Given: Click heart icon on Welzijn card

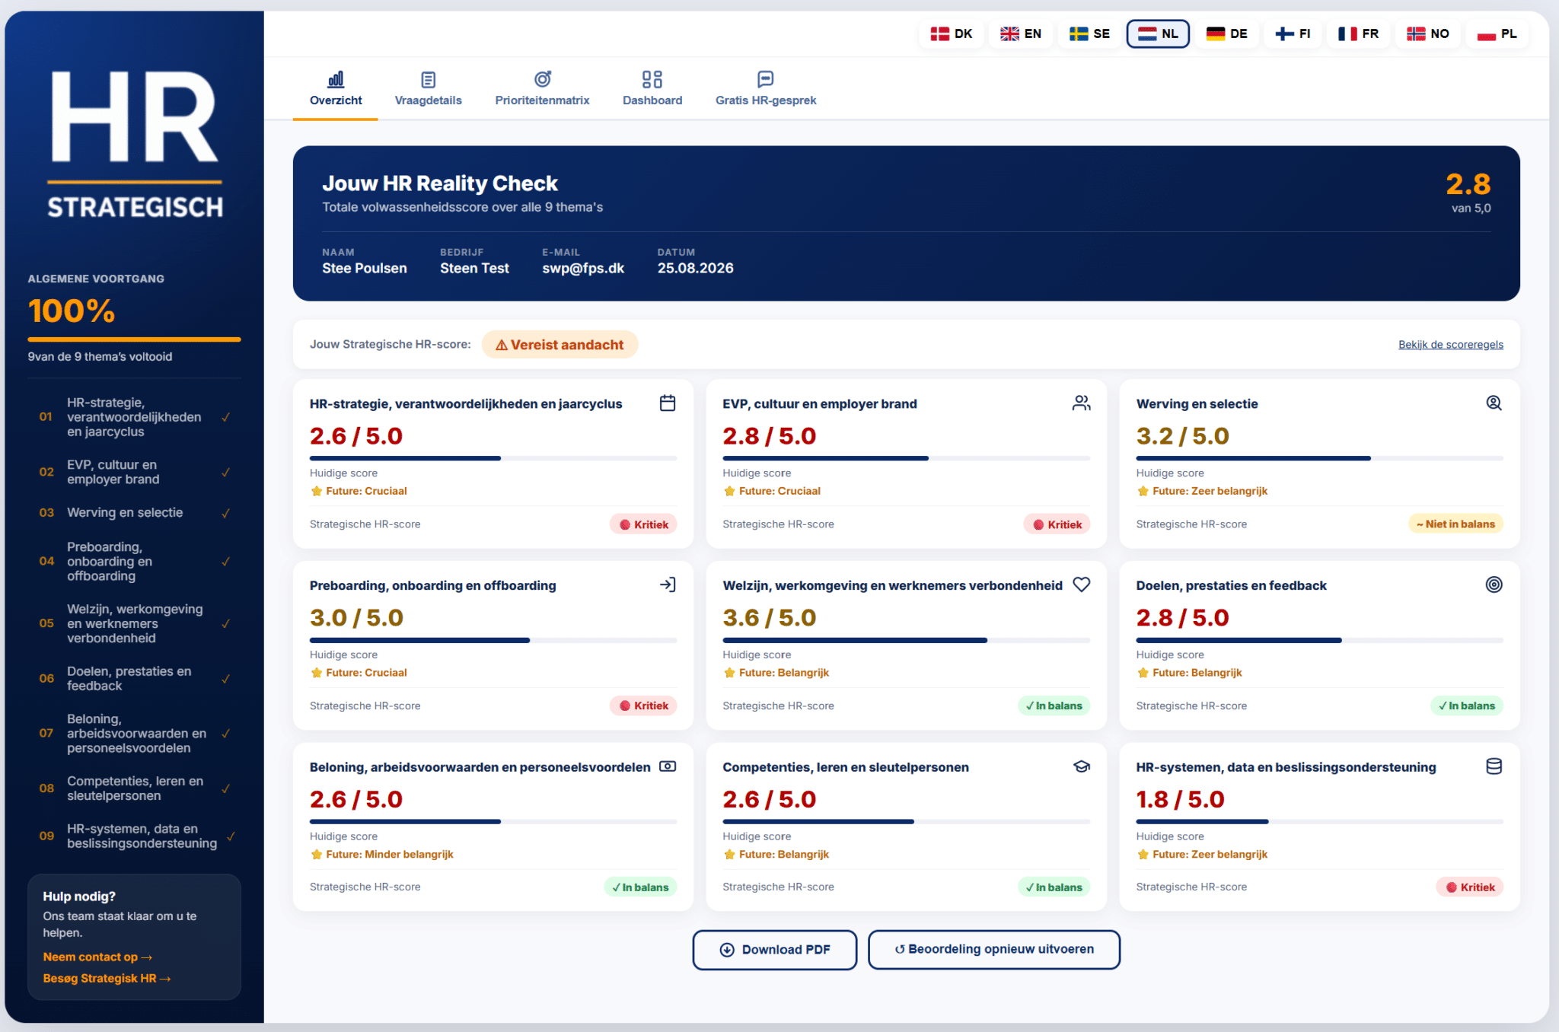Looking at the screenshot, I should tap(1081, 584).
